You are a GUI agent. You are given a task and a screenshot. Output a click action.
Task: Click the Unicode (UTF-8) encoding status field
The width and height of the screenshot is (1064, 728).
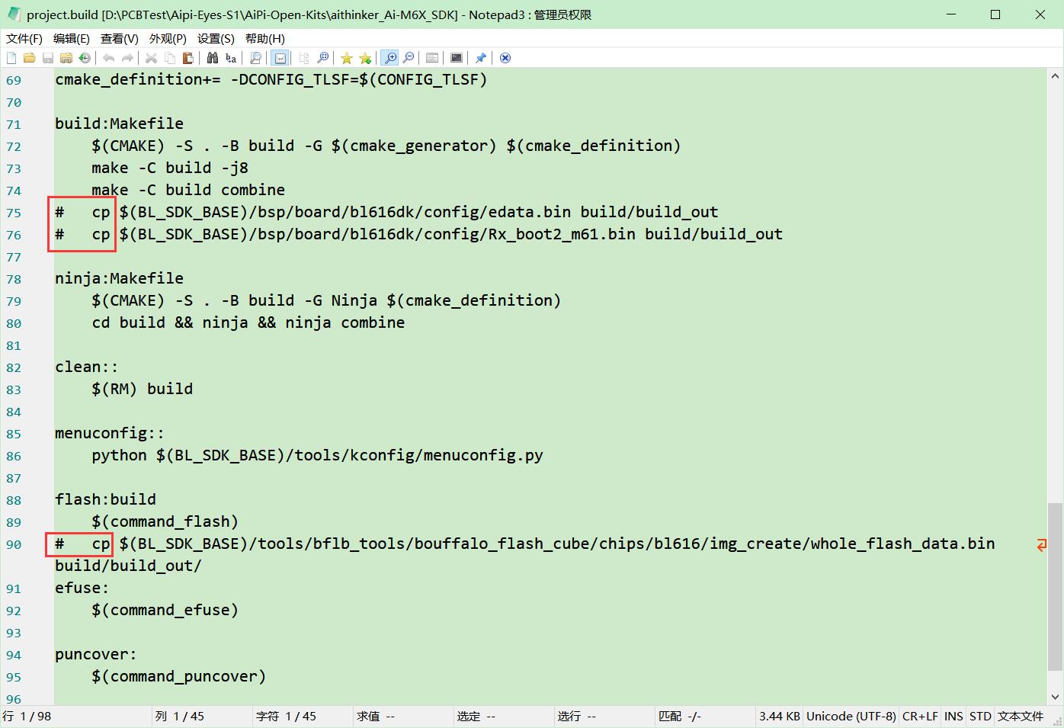[x=851, y=717]
